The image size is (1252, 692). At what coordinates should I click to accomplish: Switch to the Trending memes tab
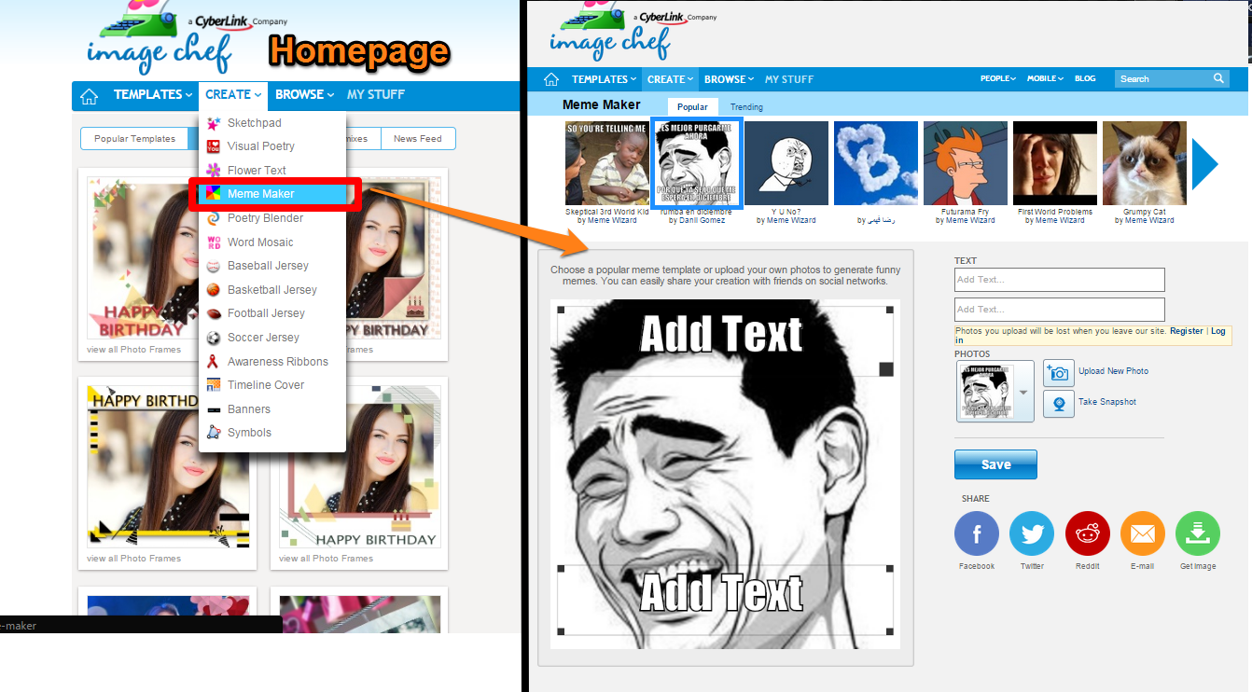[x=746, y=107]
